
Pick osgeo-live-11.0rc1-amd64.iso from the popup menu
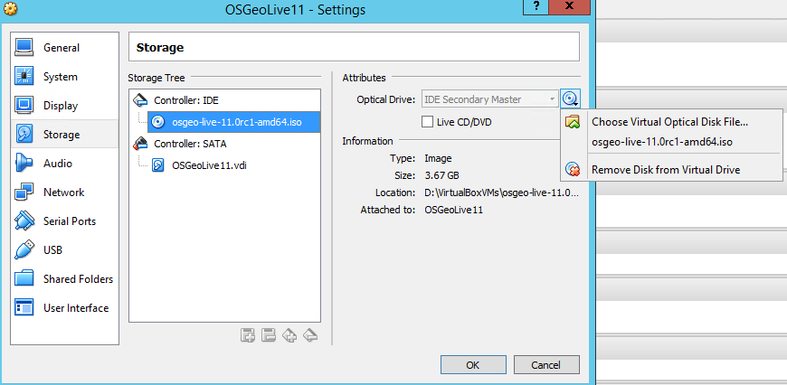coord(671,142)
